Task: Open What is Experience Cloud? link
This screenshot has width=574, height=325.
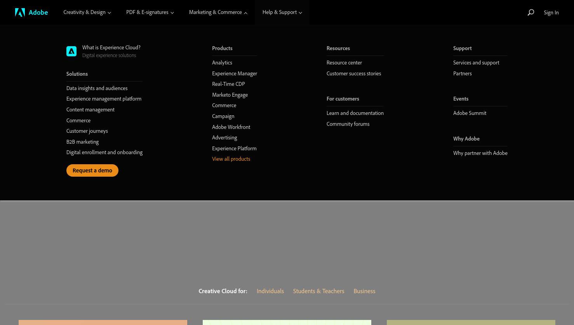Action: pos(111,47)
